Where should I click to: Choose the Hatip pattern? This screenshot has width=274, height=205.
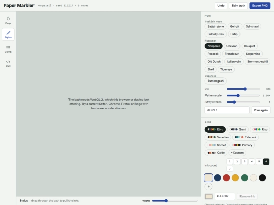click(234, 34)
